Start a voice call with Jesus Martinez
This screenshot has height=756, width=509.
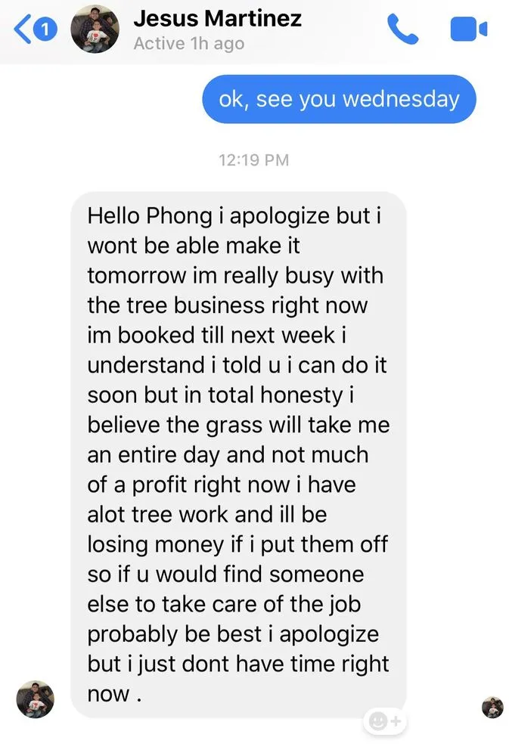[x=402, y=30]
